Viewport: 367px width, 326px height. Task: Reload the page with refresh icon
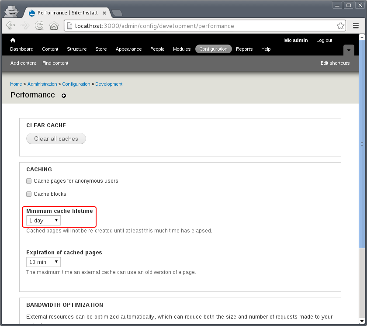39,25
